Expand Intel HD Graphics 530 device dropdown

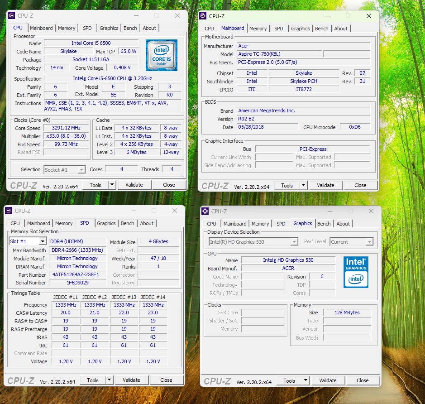pyautogui.click(x=294, y=242)
